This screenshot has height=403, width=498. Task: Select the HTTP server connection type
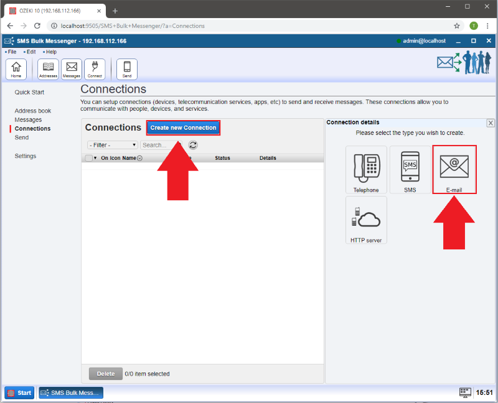[366, 220]
